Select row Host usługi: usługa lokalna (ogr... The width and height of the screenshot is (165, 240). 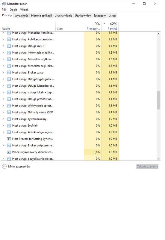coord(60,92)
